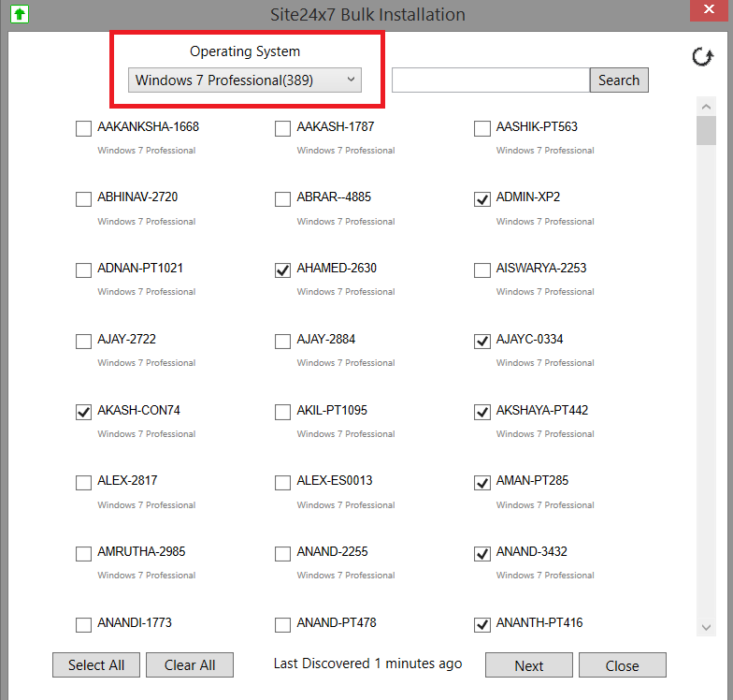Viewport: 733px width, 700px height.
Task: Click inside the search text field
Action: click(x=490, y=80)
